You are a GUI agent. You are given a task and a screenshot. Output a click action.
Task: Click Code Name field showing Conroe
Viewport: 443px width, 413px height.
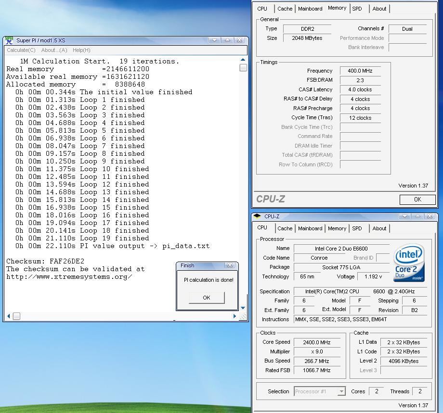point(319,258)
